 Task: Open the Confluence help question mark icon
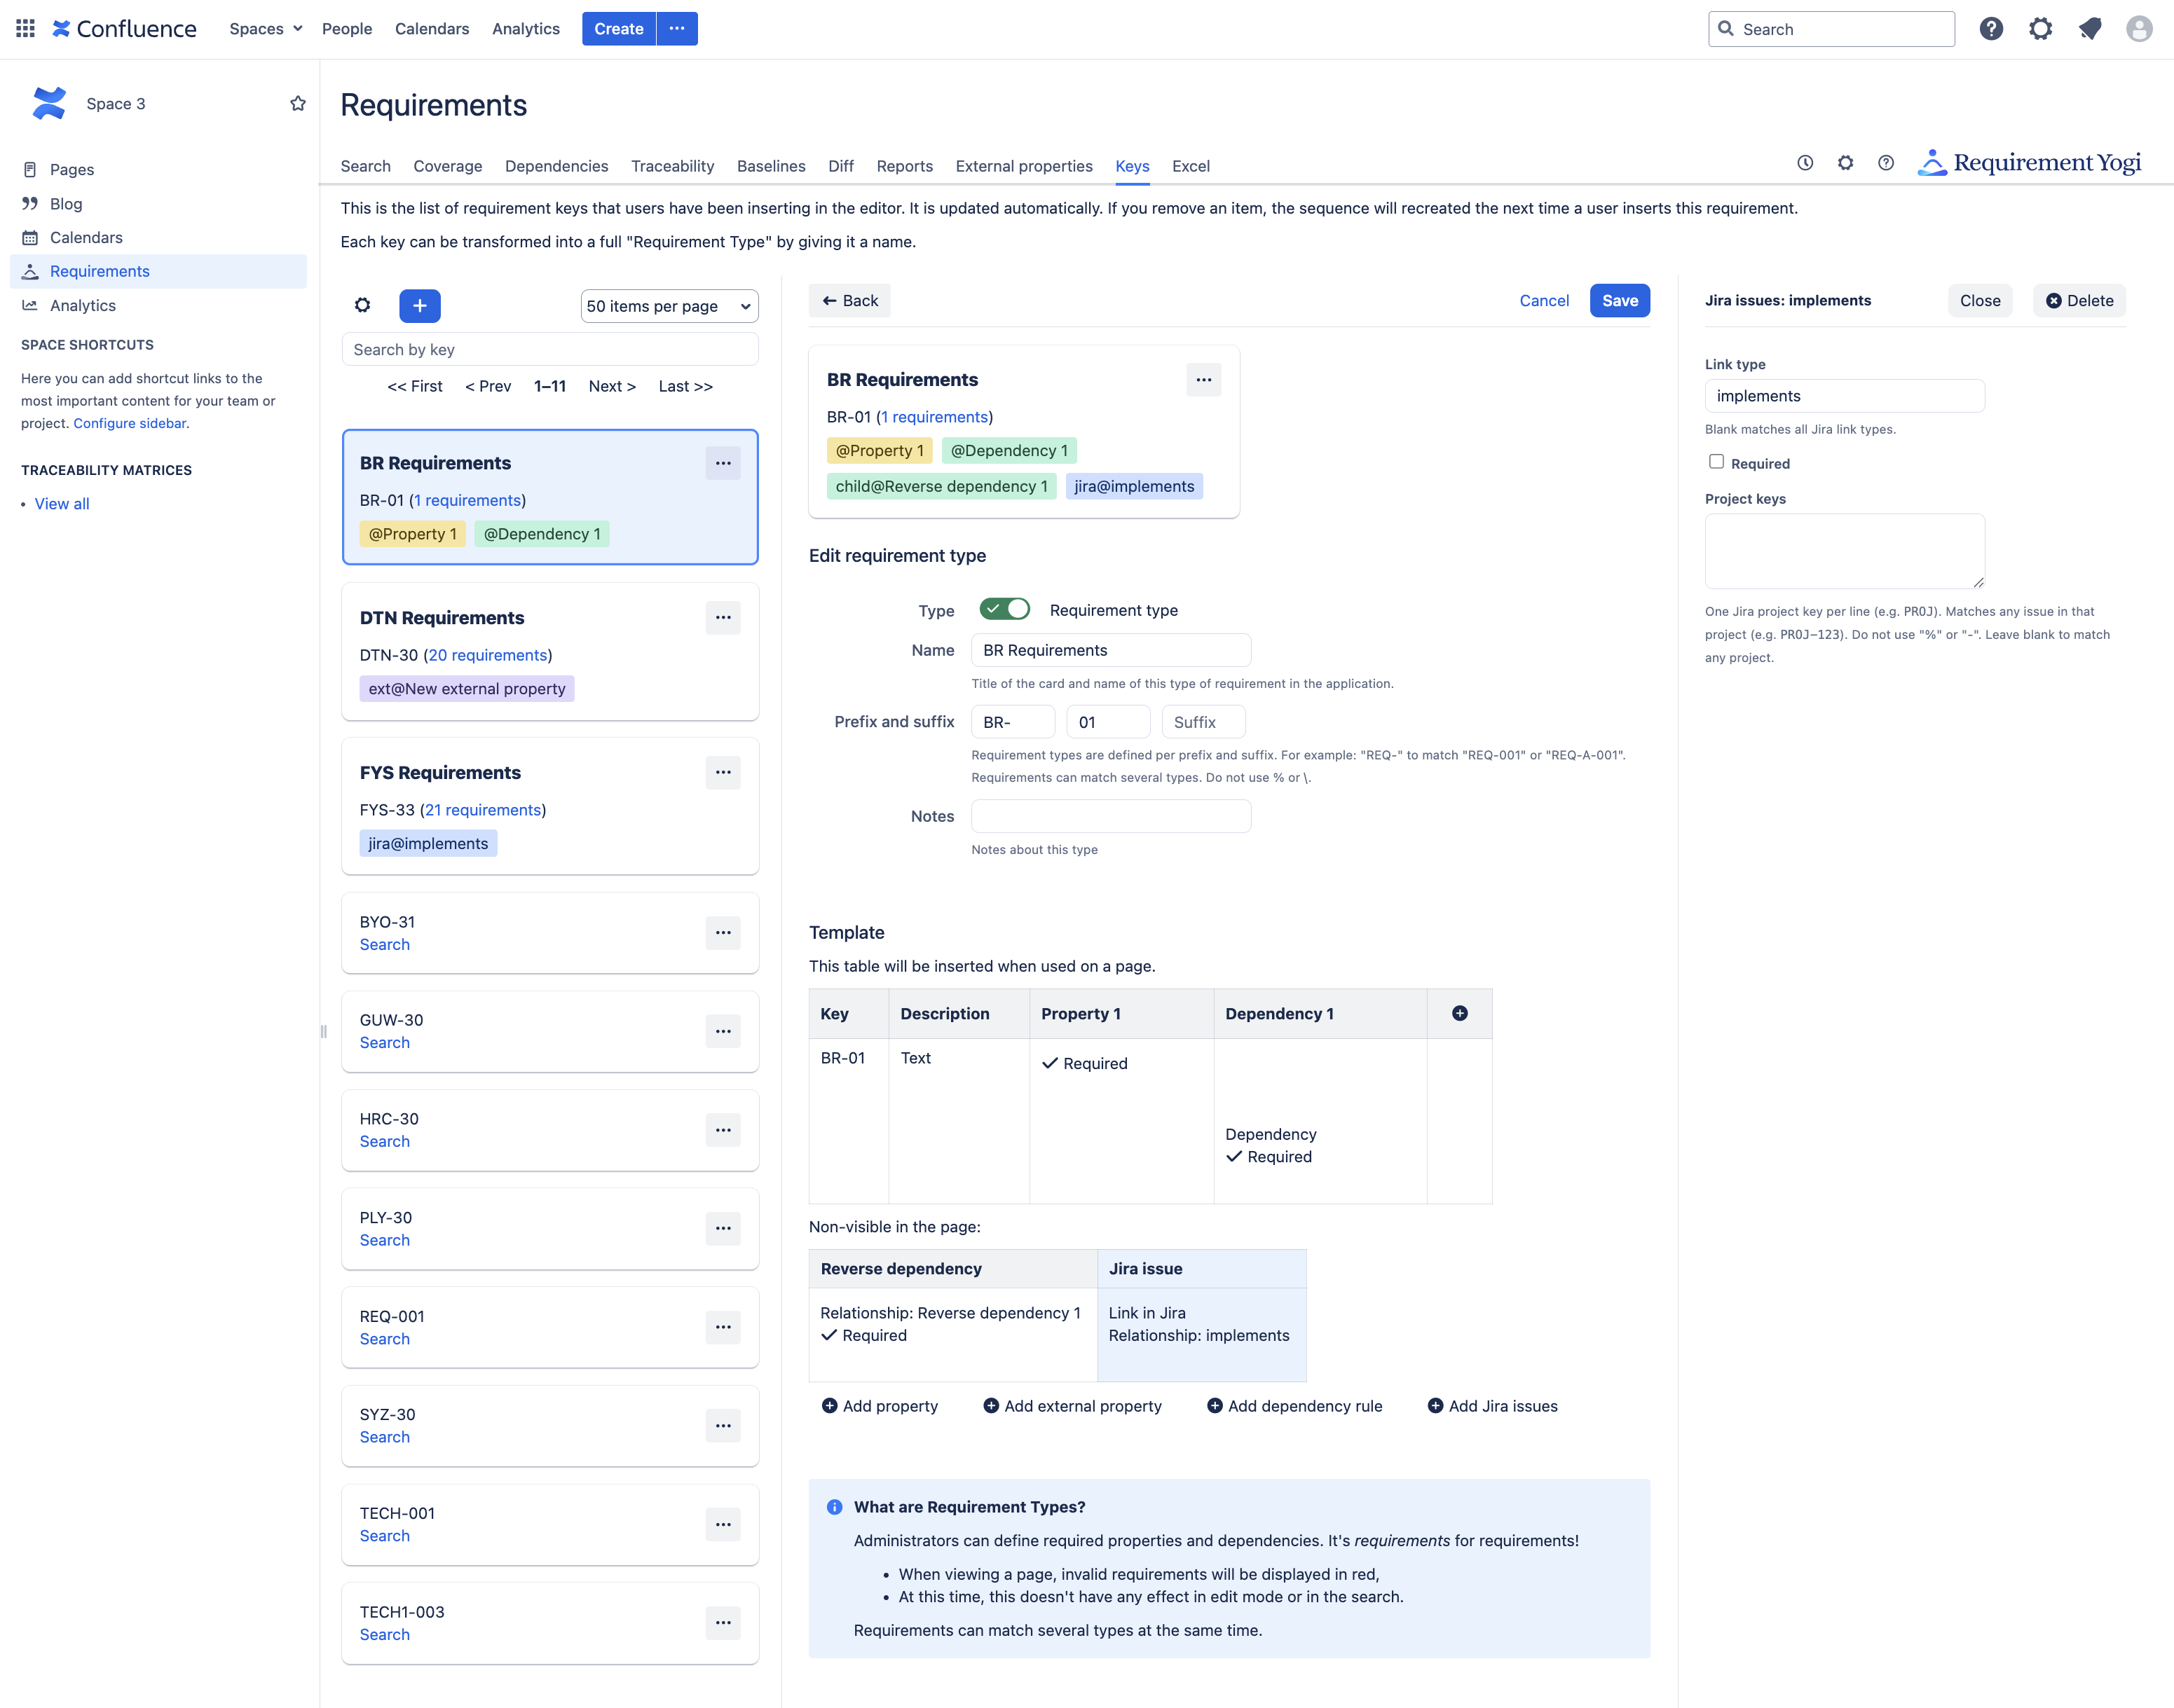1991,28
